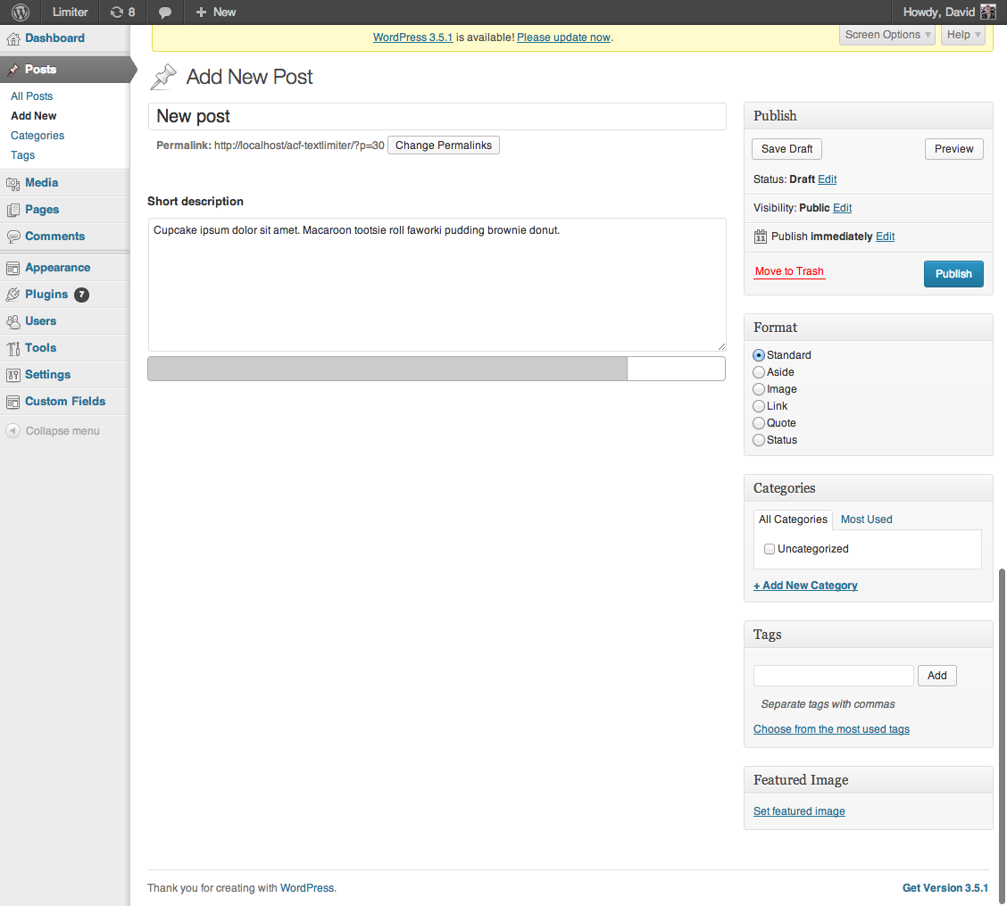Viewport: 1007px width, 906px height.
Task: Click the Settings icon in sidebar
Action: point(12,375)
